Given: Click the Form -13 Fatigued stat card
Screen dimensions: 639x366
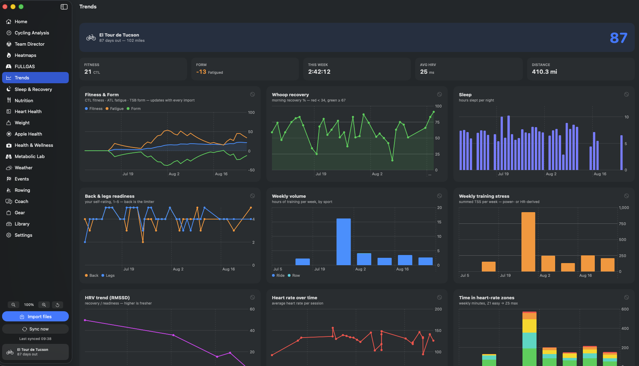Looking at the screenshot, I should click(x=245, y=69).
